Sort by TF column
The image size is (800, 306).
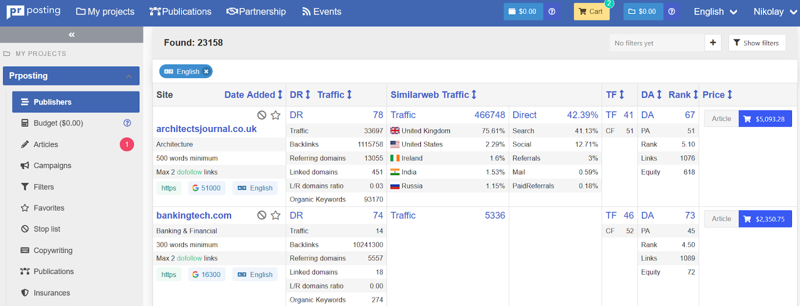615,94
